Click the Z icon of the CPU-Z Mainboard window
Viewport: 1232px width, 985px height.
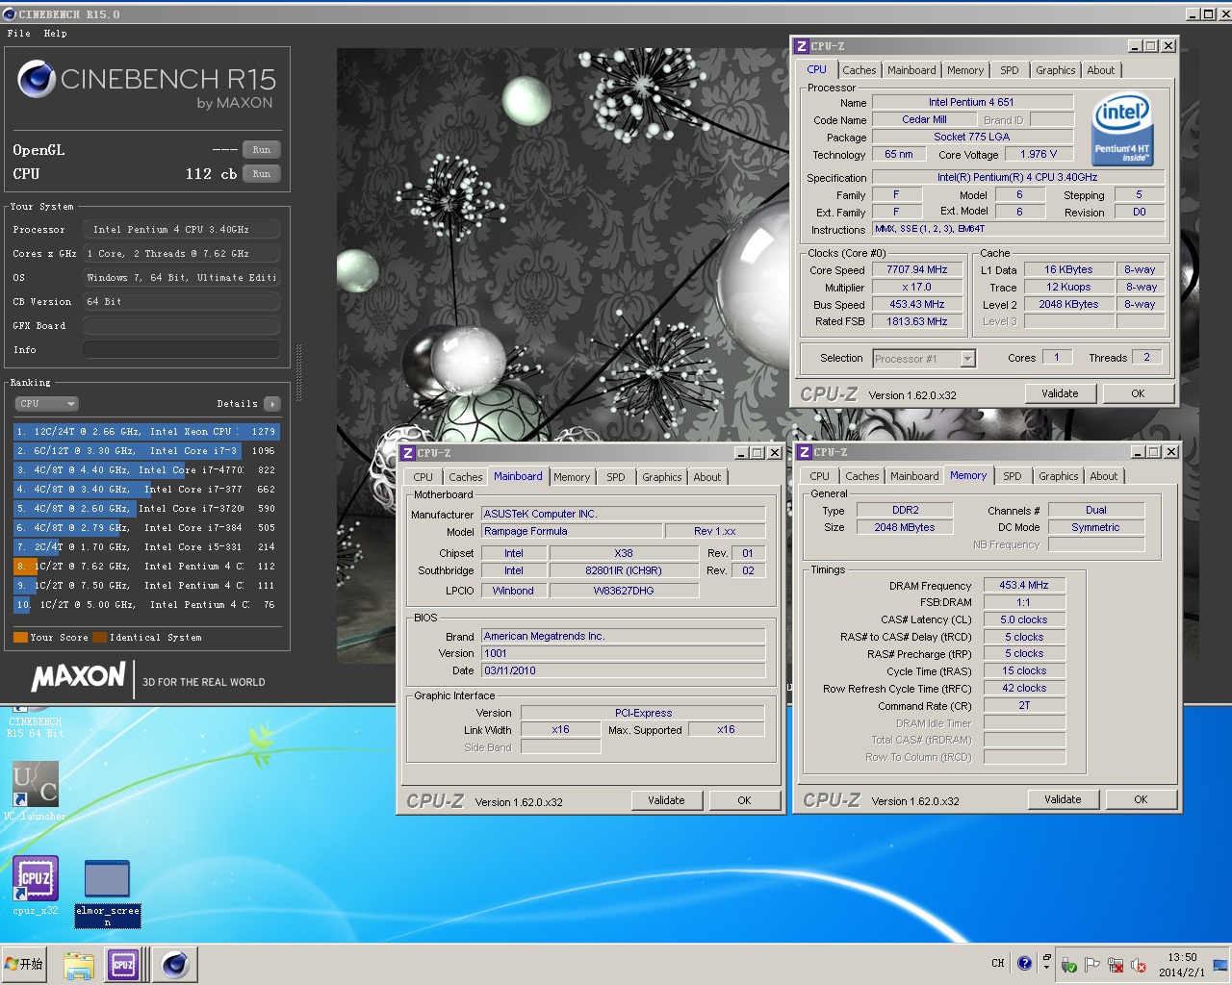(408, 453)
